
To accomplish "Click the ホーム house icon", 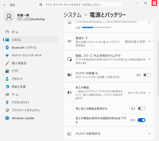I will (7, 32).
